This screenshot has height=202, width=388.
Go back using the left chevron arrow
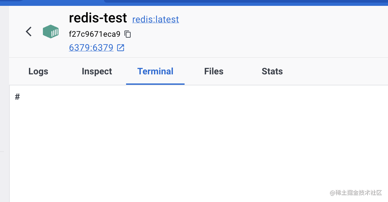coord(29,32)
